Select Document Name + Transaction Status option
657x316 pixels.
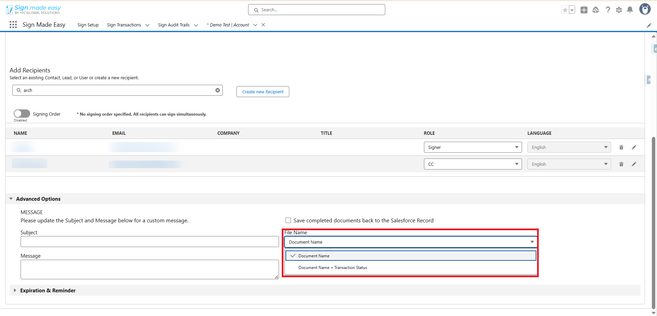(x=332, y=268)
